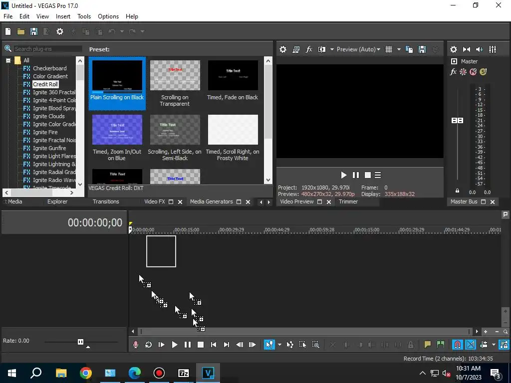Click Master FX icon
The width and height of the screenshot is (511, 383).
click(453, 72)
